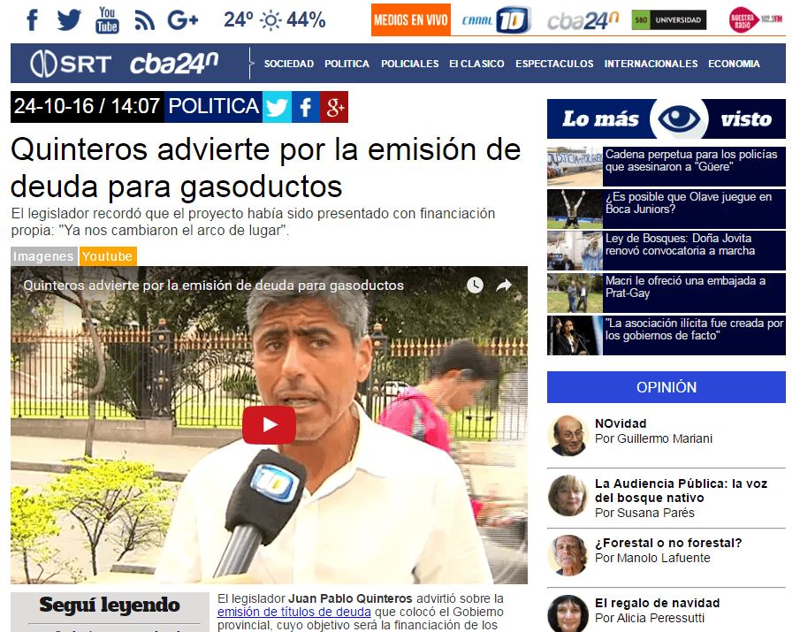Image resolution: width=800 pixels, height=632 pixels.
Task: Open the YouTube icon in top bar
Action: point(107,19)
